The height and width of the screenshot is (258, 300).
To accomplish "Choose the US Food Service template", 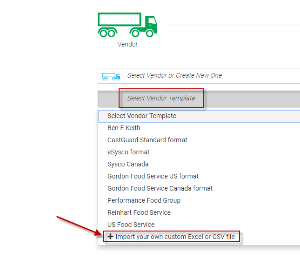I will click(x=131, y=225).
